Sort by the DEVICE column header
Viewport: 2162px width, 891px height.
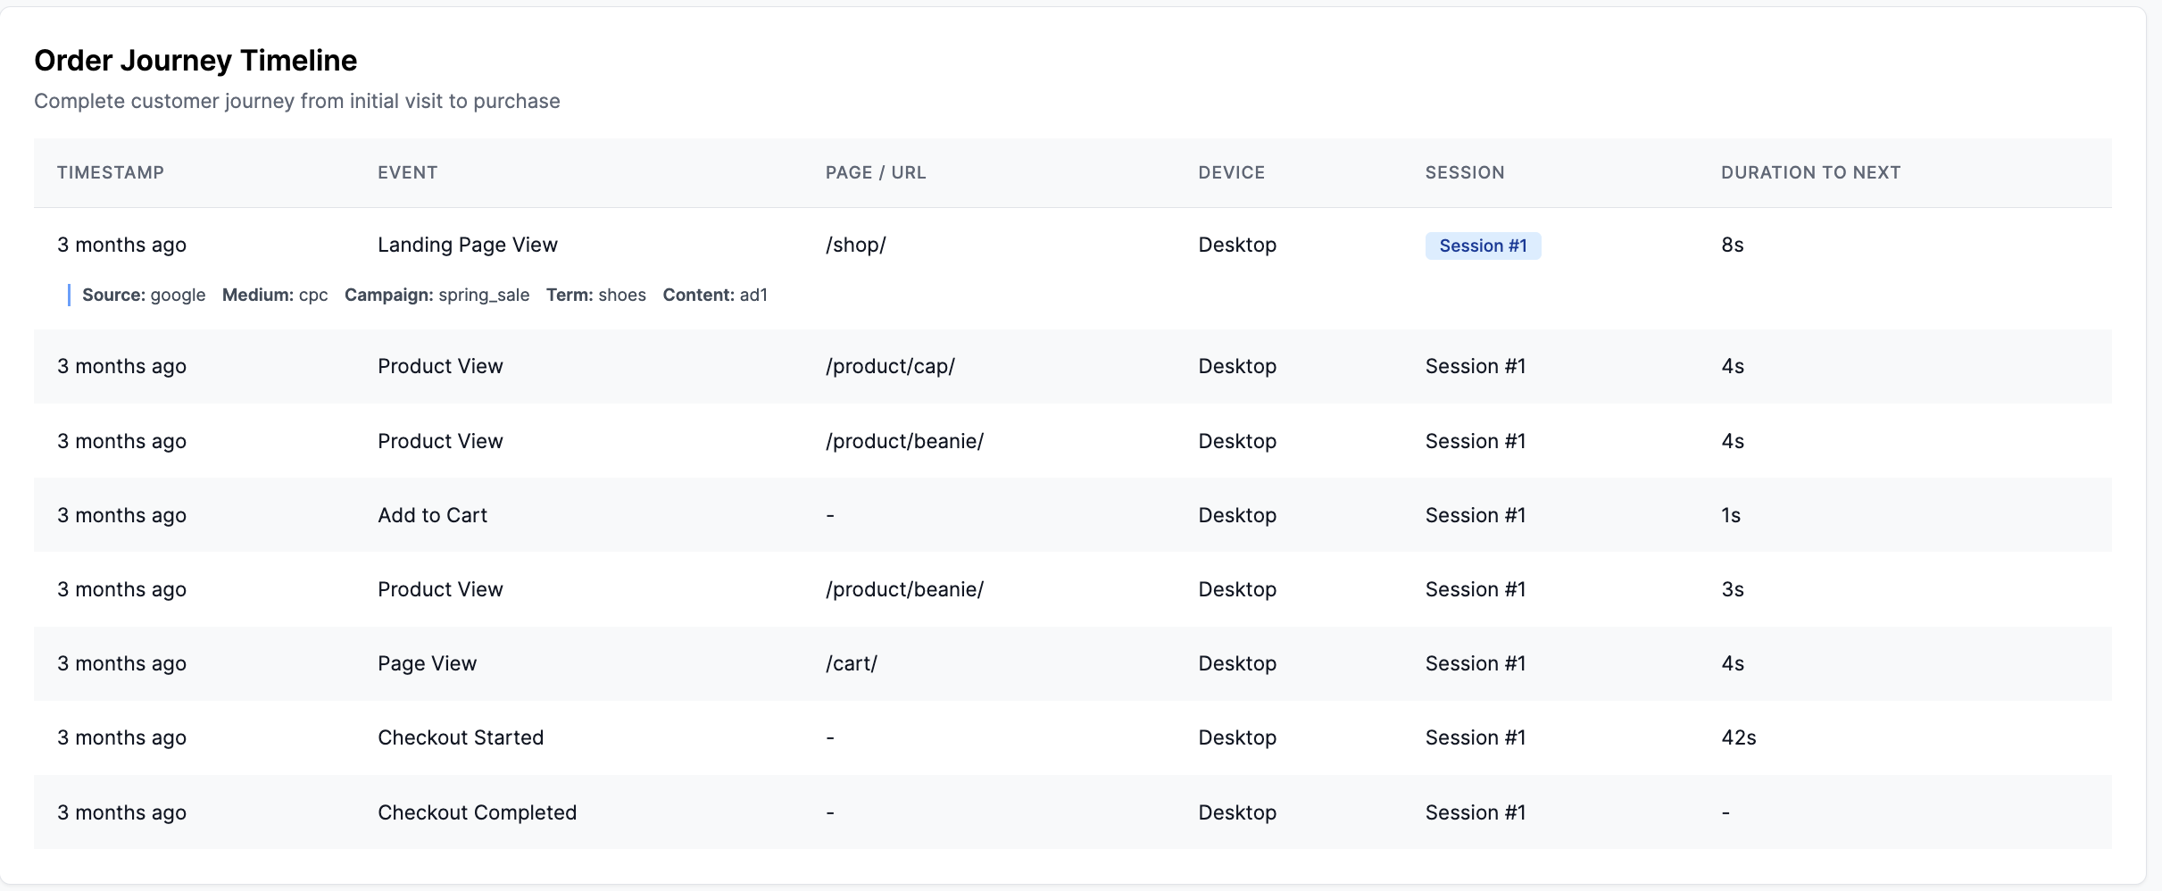point(1231,172)
